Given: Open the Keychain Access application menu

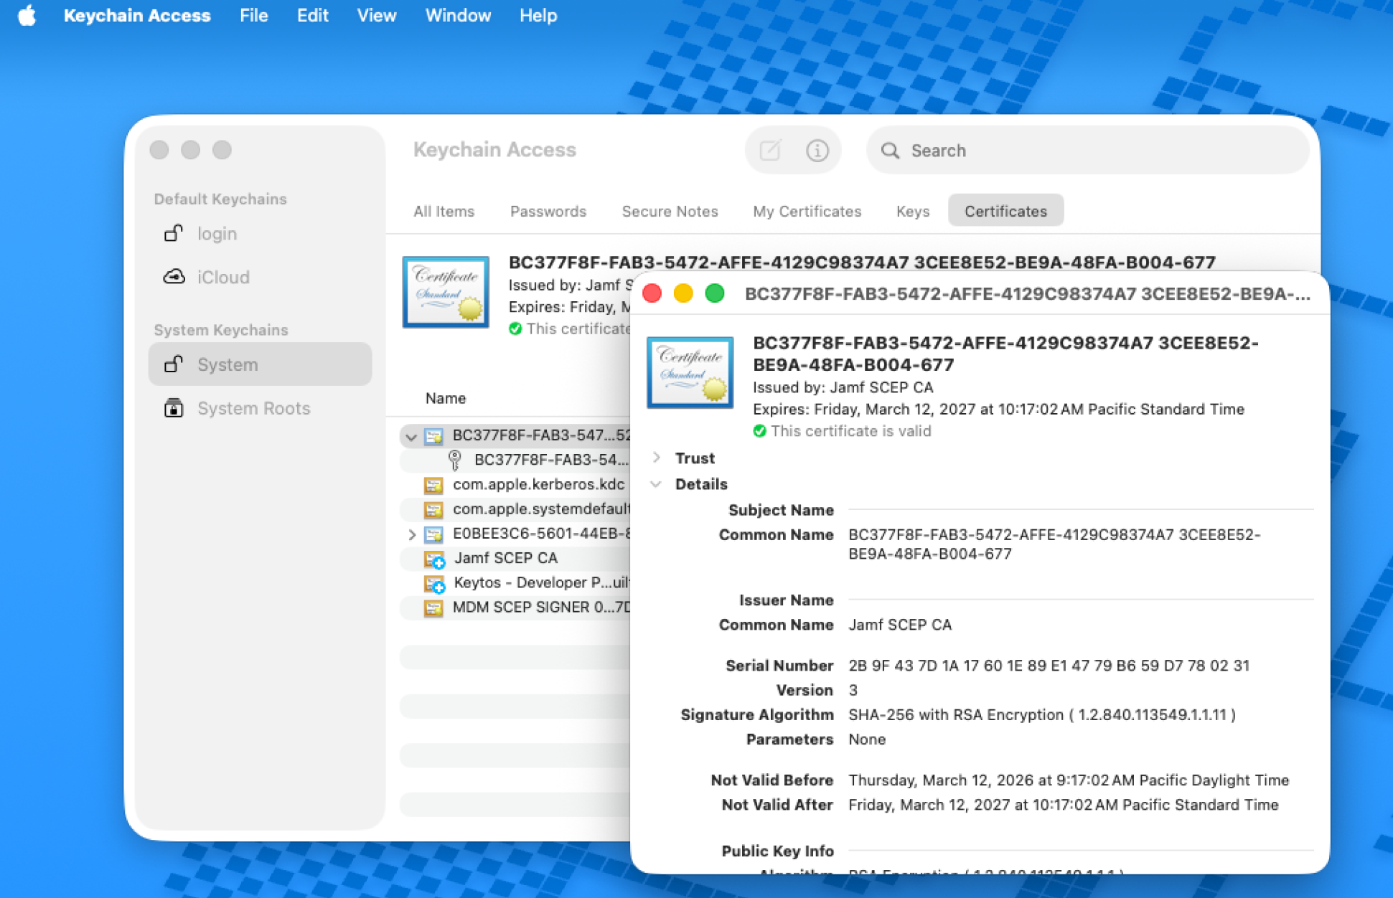Looking at the screenshot, I should 137,15.
